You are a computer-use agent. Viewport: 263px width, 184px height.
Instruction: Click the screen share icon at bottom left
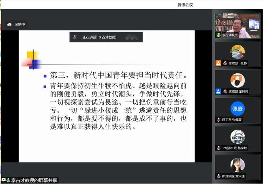coord(4,180)
